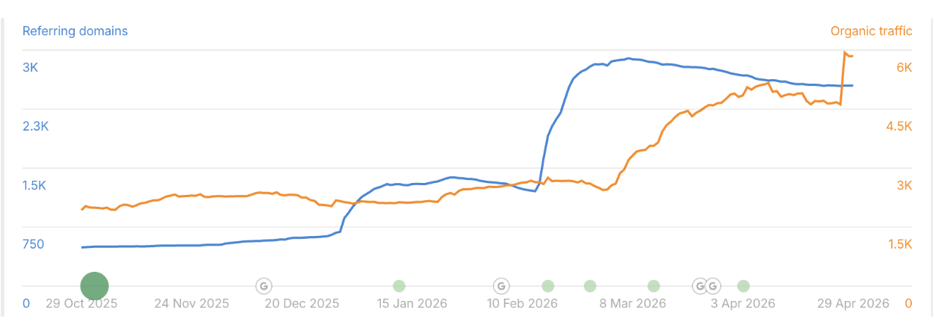
Task: Click the green dot just after 8 Mar 2026
Action: (x=653, y=285)
